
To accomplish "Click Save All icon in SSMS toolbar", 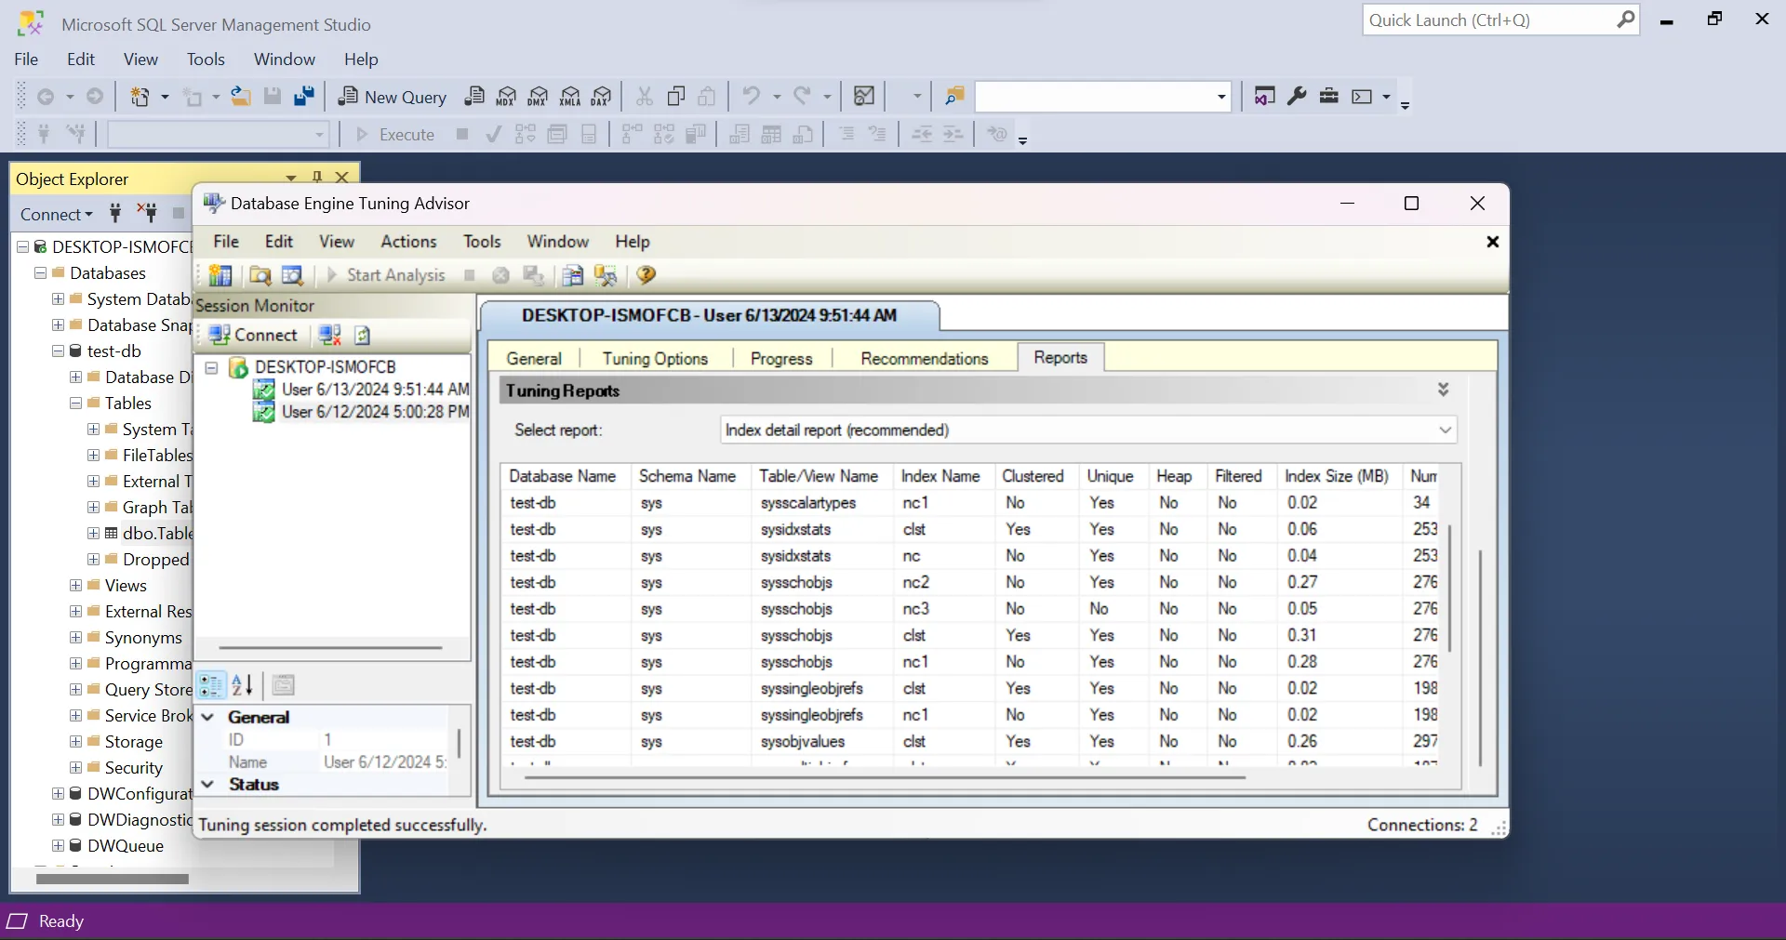I will [304, 96].
